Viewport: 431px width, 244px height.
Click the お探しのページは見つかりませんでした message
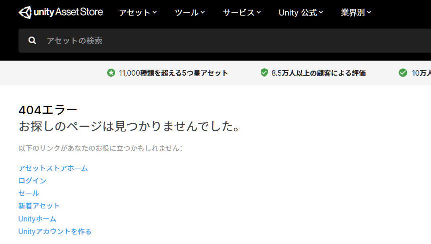pyautogui.click(x=129, y=126)
